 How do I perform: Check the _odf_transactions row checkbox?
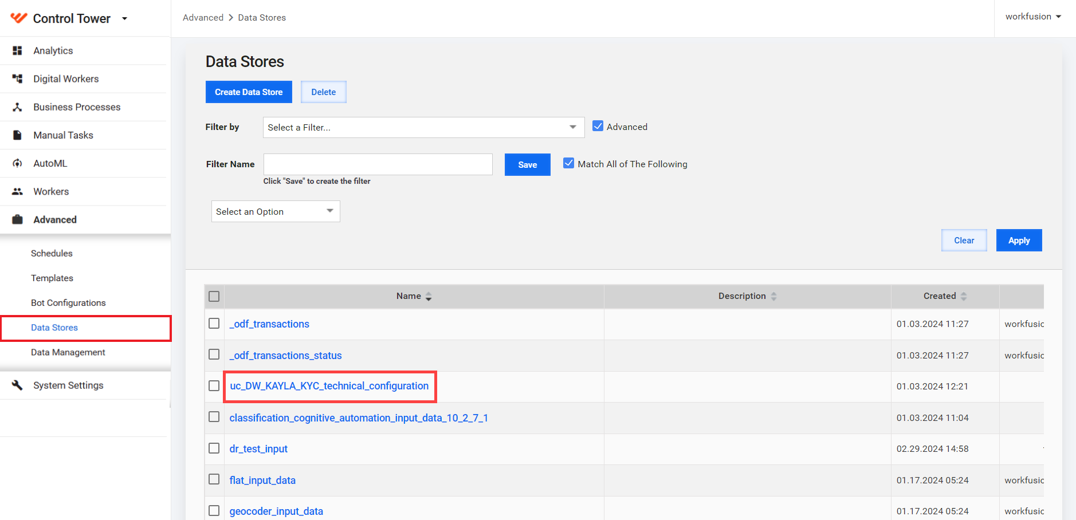[x=214, y=324]
